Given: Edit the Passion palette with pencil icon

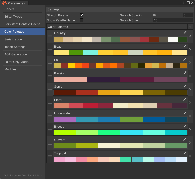Looking at the screenshot, I should click(185, 73).
